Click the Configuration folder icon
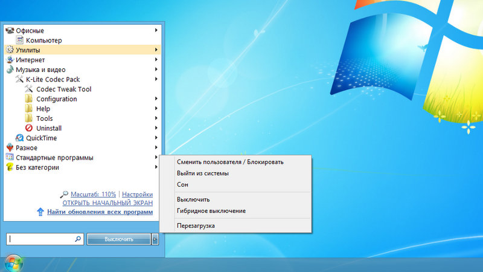This screenshot has width=483, height=272. [x=28, y=99]
